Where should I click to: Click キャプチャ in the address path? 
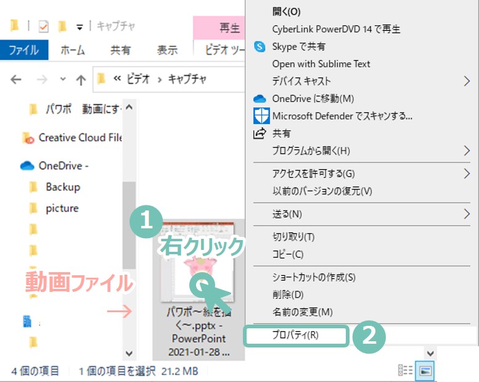pos(187,79)
